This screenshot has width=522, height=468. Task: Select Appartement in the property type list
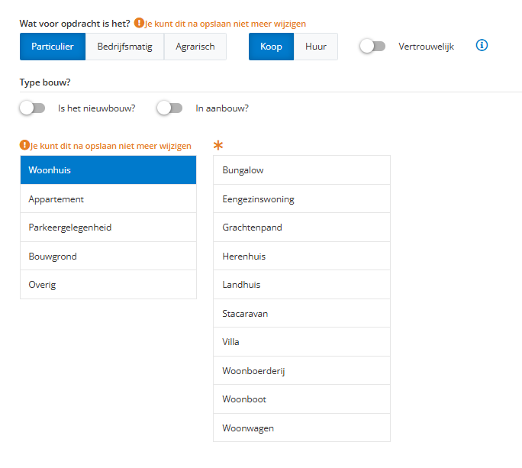108,199
